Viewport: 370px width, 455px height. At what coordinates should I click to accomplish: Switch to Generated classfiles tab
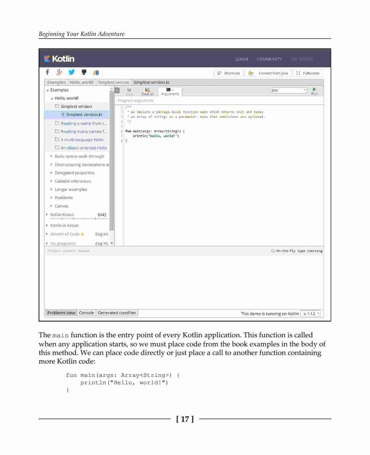coord(117,313)
